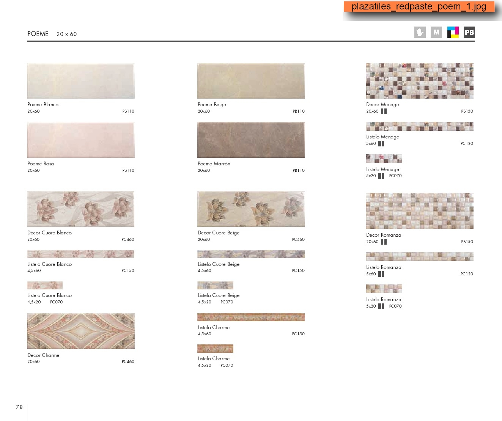This screenshot has height=421, width=502.
Task: Click the PB150 code under Decor Menage
Action: point(467,112)
